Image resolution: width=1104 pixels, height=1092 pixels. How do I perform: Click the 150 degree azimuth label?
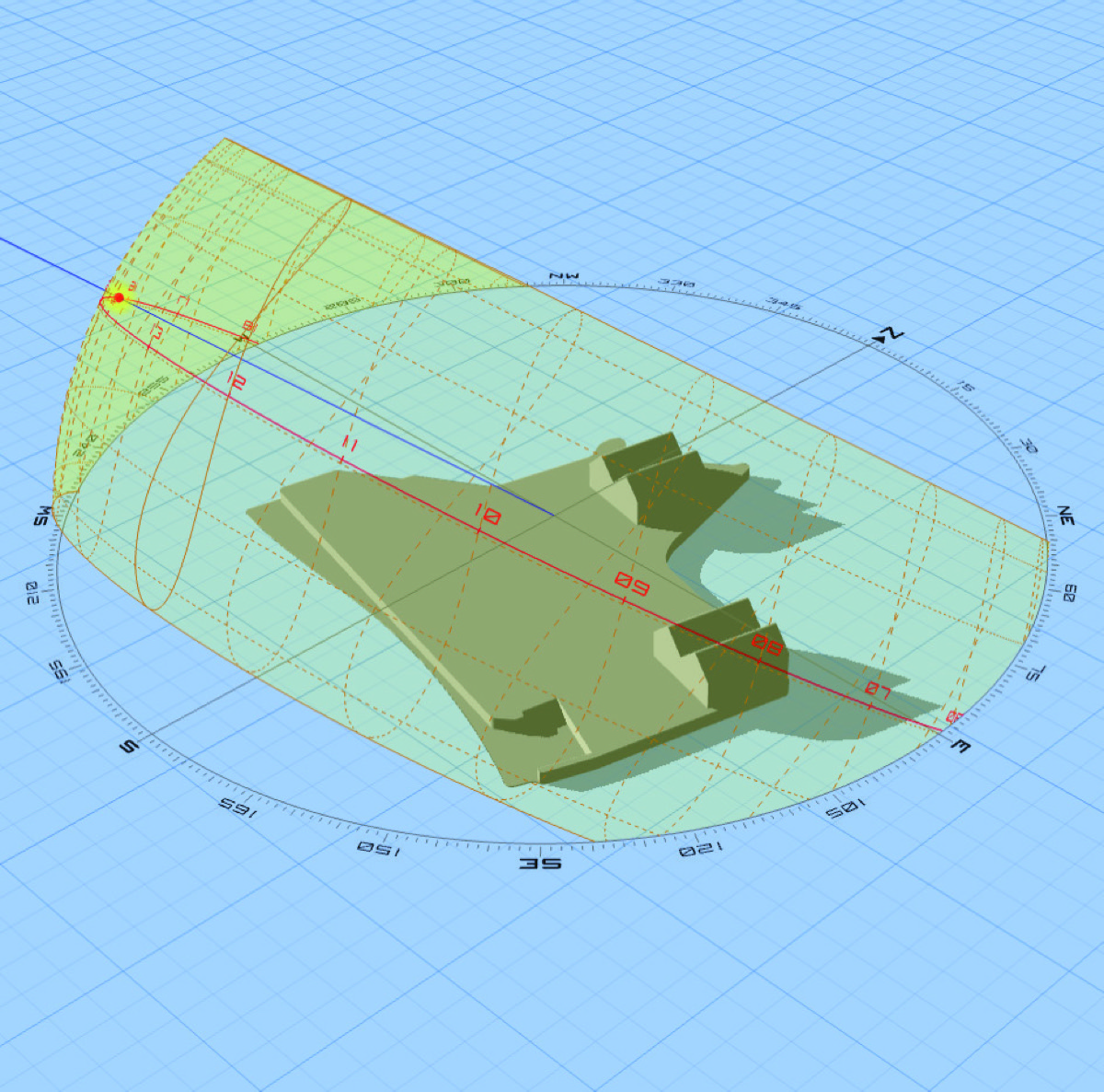(378, 848)
